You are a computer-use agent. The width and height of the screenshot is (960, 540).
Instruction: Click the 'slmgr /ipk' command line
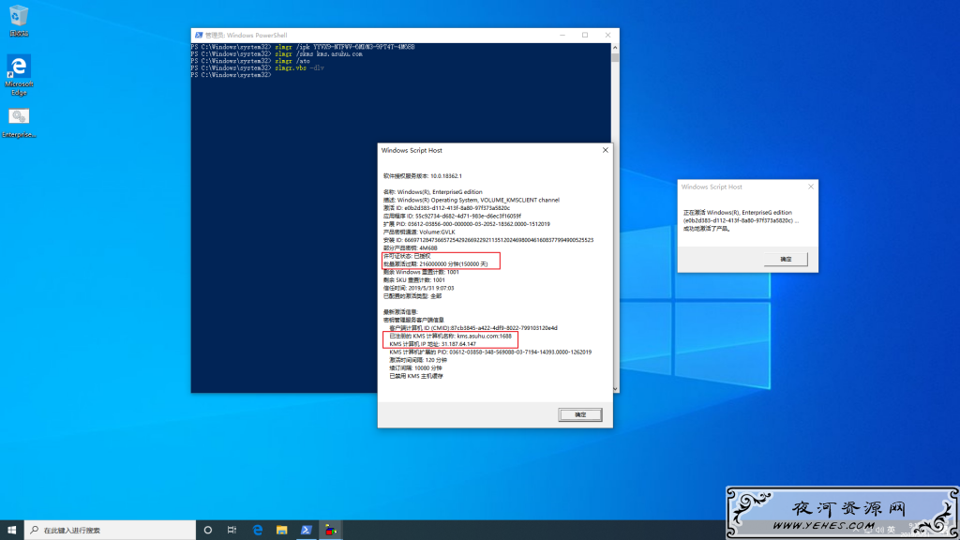click(303, 47)
